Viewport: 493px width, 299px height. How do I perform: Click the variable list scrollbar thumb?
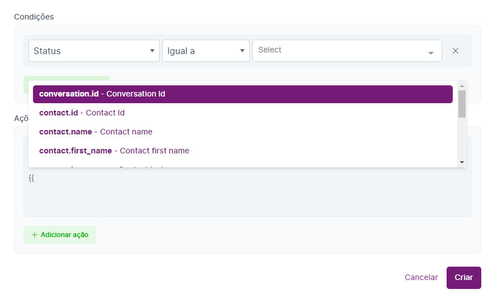pyautogui.click(x=462, y=104)
